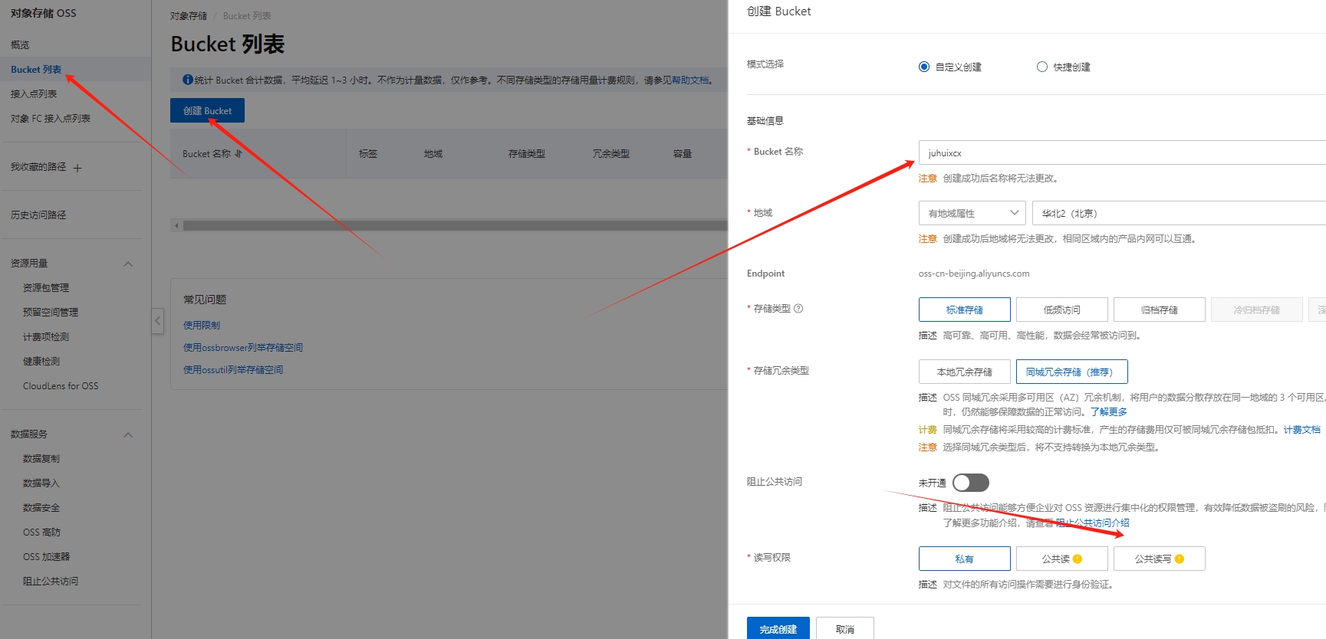1326x639 pixels.
Task: Click the left arrow of the horizontal scrollbar
Action: (x=176, y=226)
